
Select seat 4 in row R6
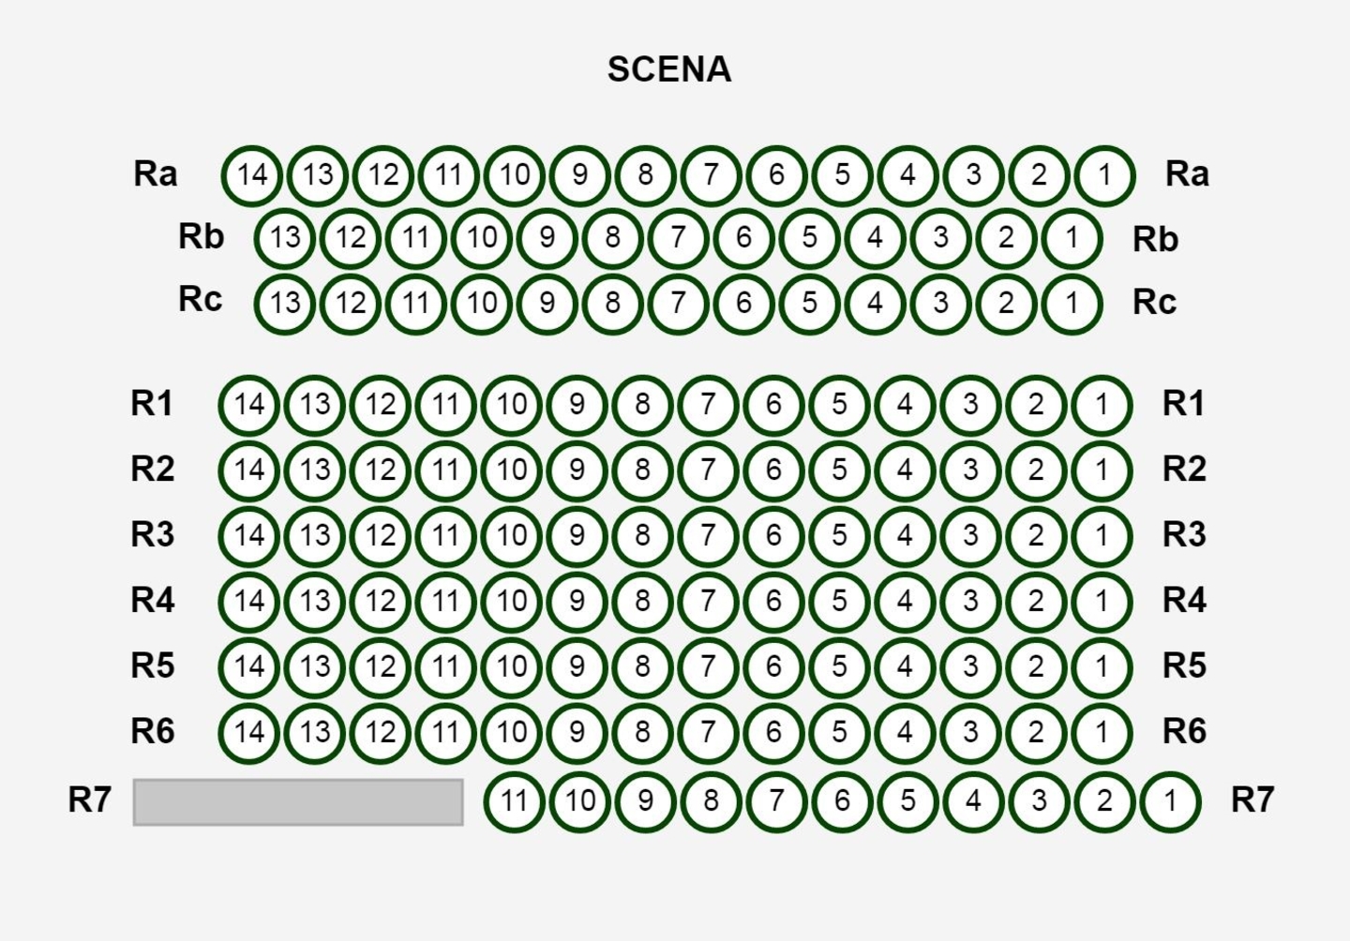pyautogui.click(x=905, y=732)
